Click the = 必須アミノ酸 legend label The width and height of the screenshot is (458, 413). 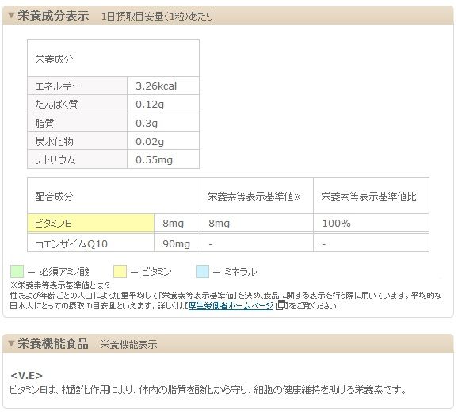(x=58, y=272)
